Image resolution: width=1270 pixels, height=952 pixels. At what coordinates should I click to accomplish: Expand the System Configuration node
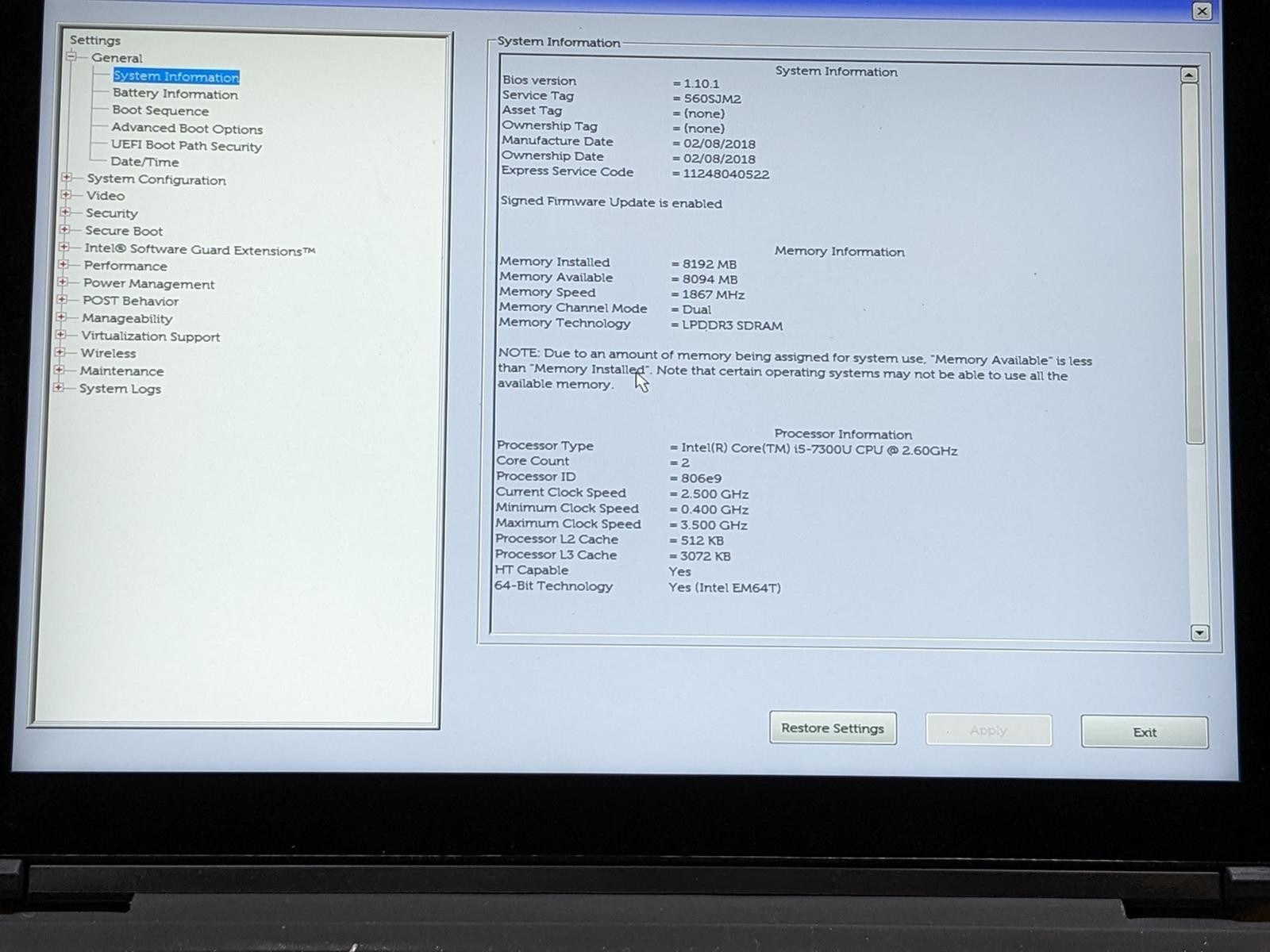click(x=67, y=178)
